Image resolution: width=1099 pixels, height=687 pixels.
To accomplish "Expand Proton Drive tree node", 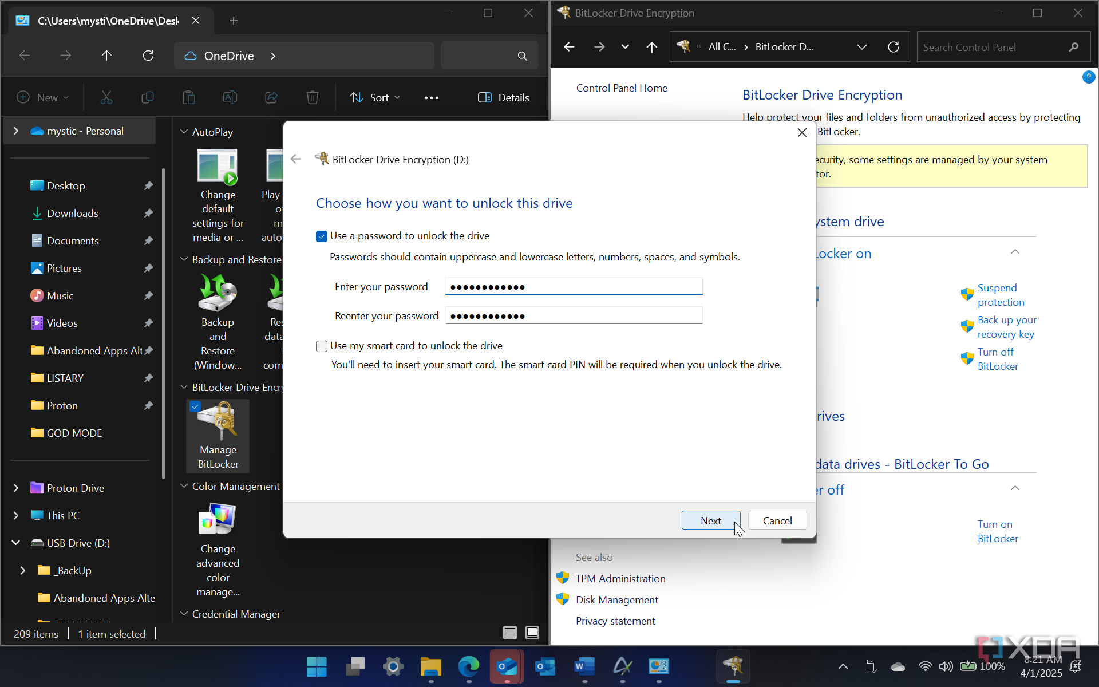I will click(16, 488).
